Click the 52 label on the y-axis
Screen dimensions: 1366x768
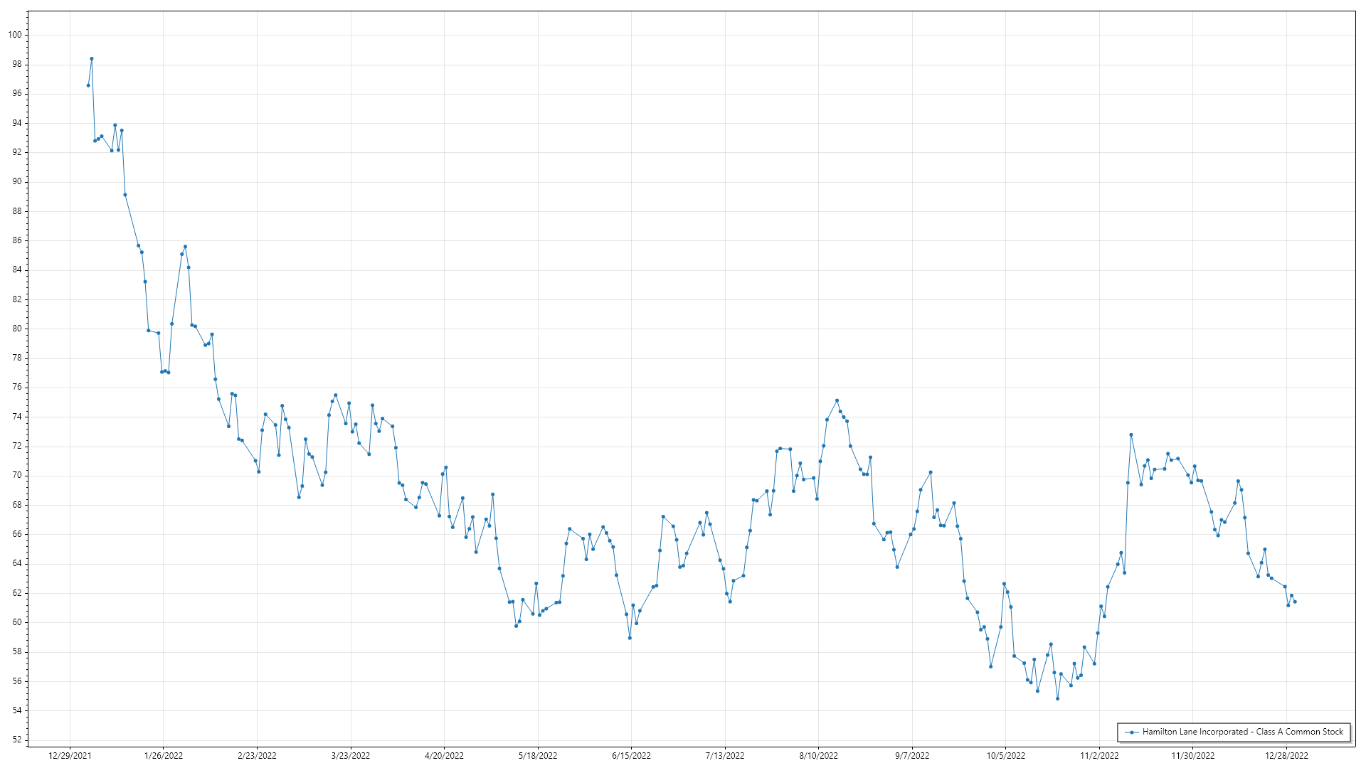[x=17, y=740]
